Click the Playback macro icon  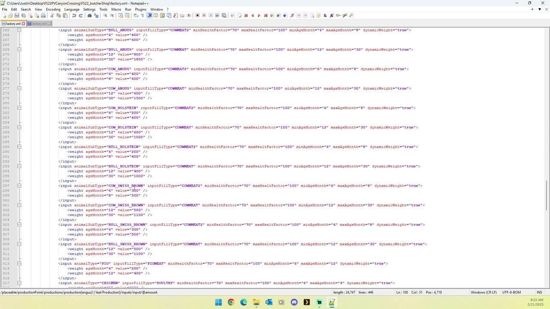coord(211,15)
